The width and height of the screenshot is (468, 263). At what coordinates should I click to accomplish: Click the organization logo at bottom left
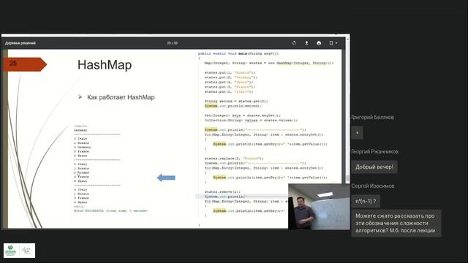[x=20, y=251]
